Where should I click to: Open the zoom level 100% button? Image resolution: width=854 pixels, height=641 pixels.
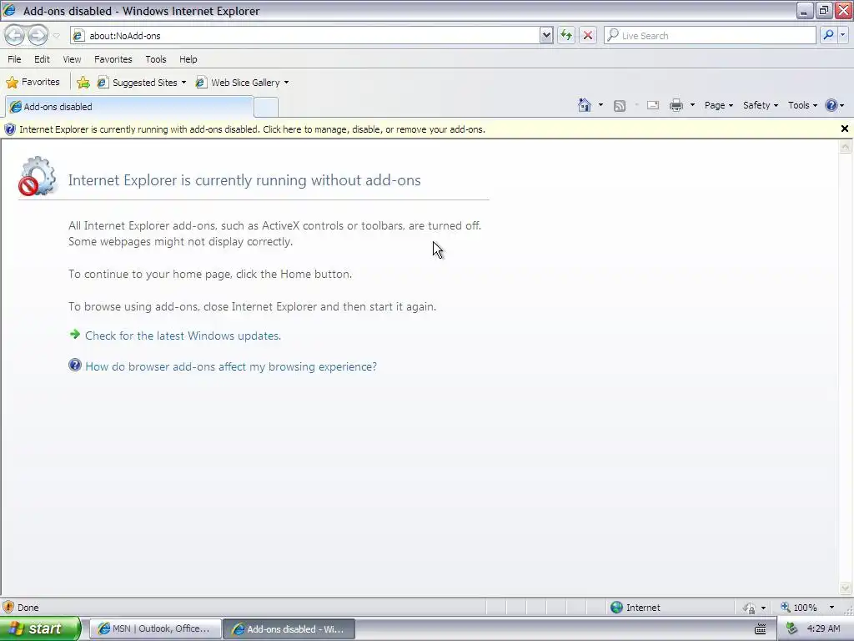coord(799,608)
